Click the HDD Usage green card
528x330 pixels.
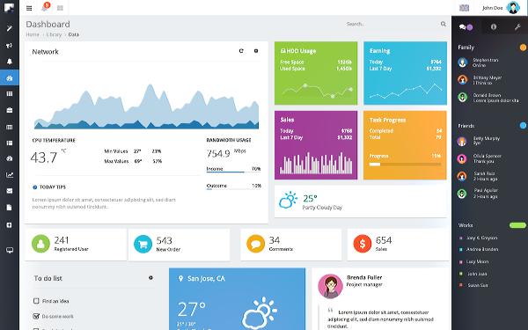tap(316, 73)
